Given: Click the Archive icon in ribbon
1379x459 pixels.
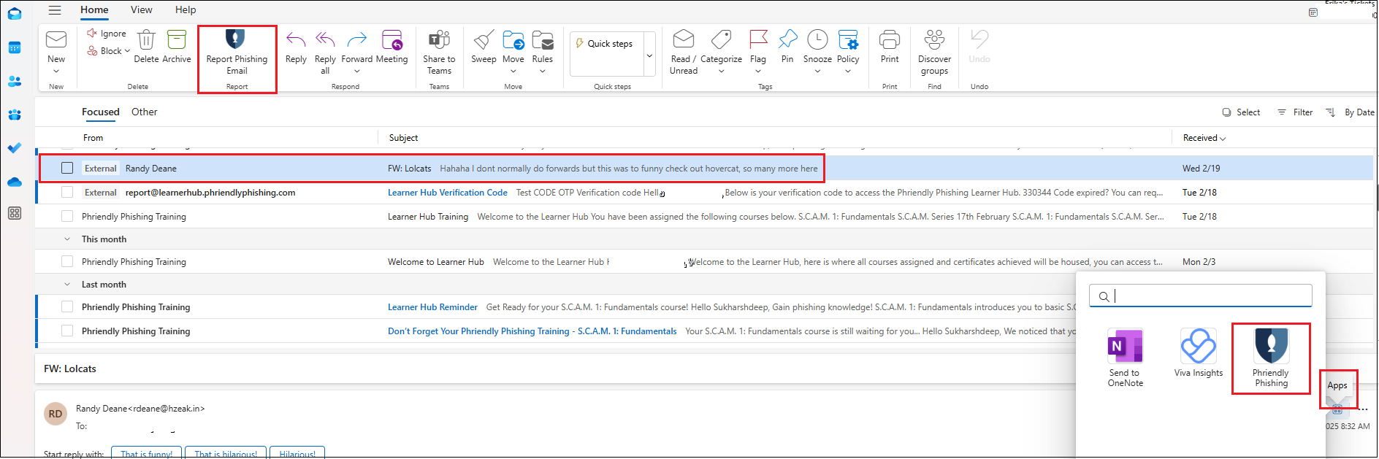Looking at the screenshot, I should point(176,40).
